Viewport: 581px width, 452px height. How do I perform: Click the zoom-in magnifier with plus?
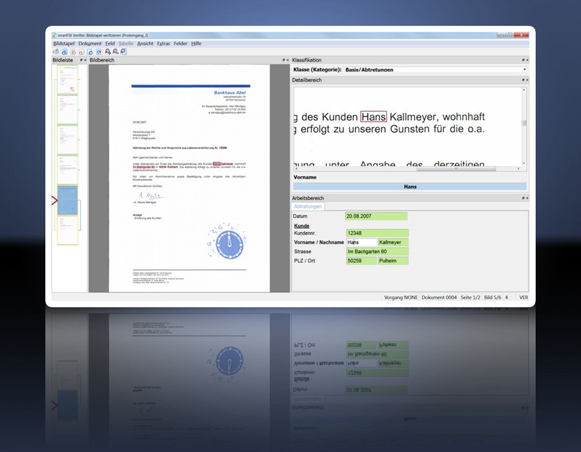(x=107, y=52)
